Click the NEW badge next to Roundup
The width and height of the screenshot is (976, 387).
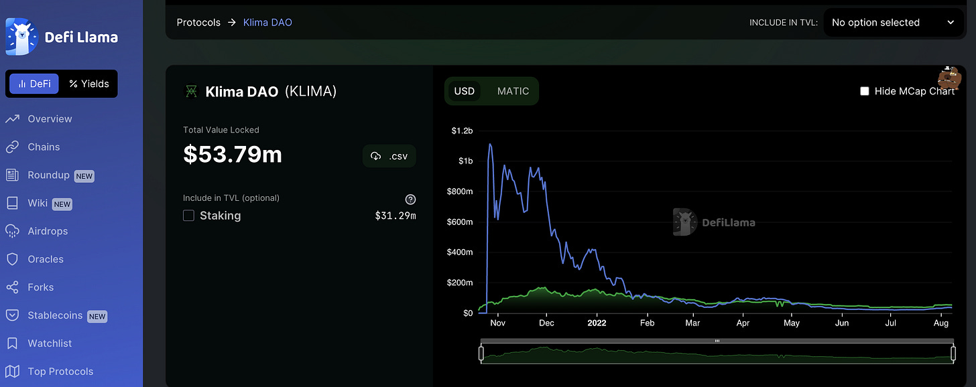click(84, 176)
